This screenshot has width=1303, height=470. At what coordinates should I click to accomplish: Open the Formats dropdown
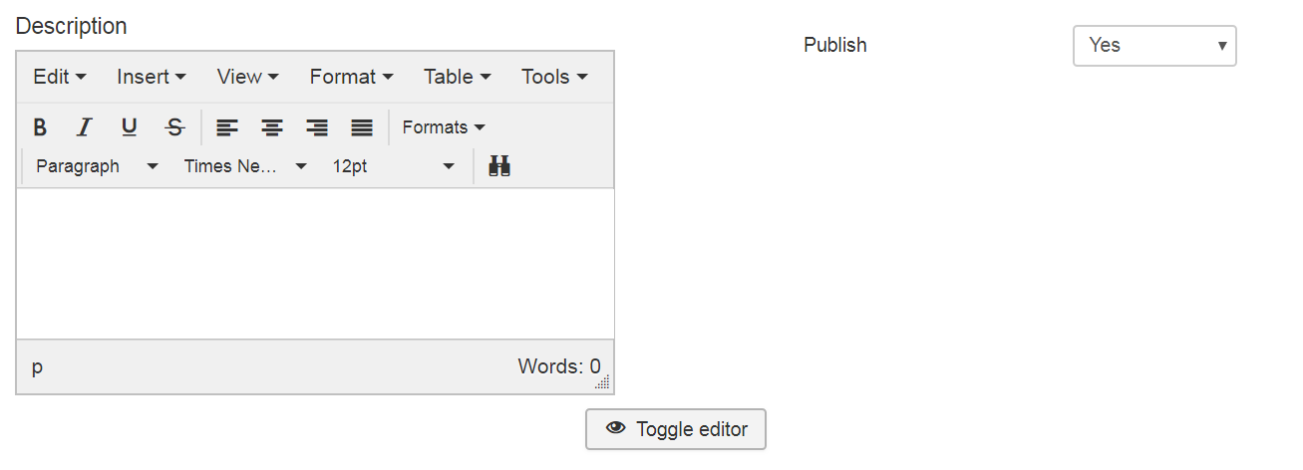(x=444, y=127)
